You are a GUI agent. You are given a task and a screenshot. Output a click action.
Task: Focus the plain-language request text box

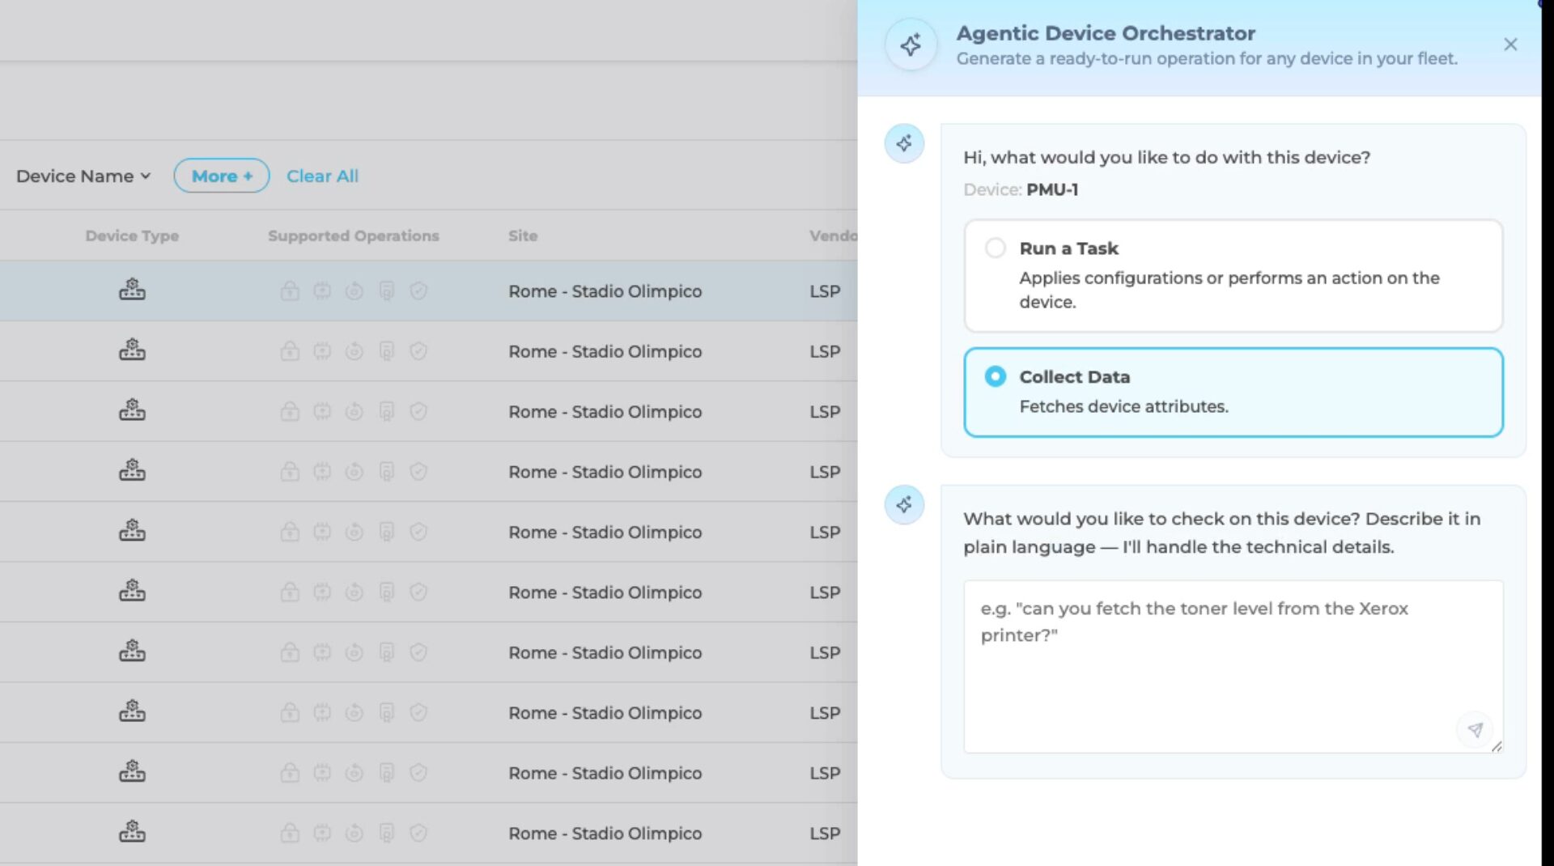click(x=1233, y=667)
